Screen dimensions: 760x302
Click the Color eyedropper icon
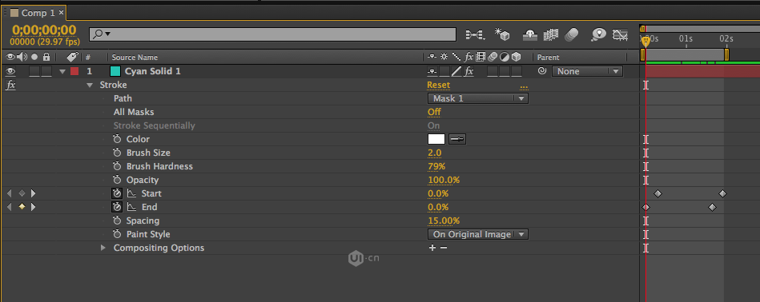[457, 139]
